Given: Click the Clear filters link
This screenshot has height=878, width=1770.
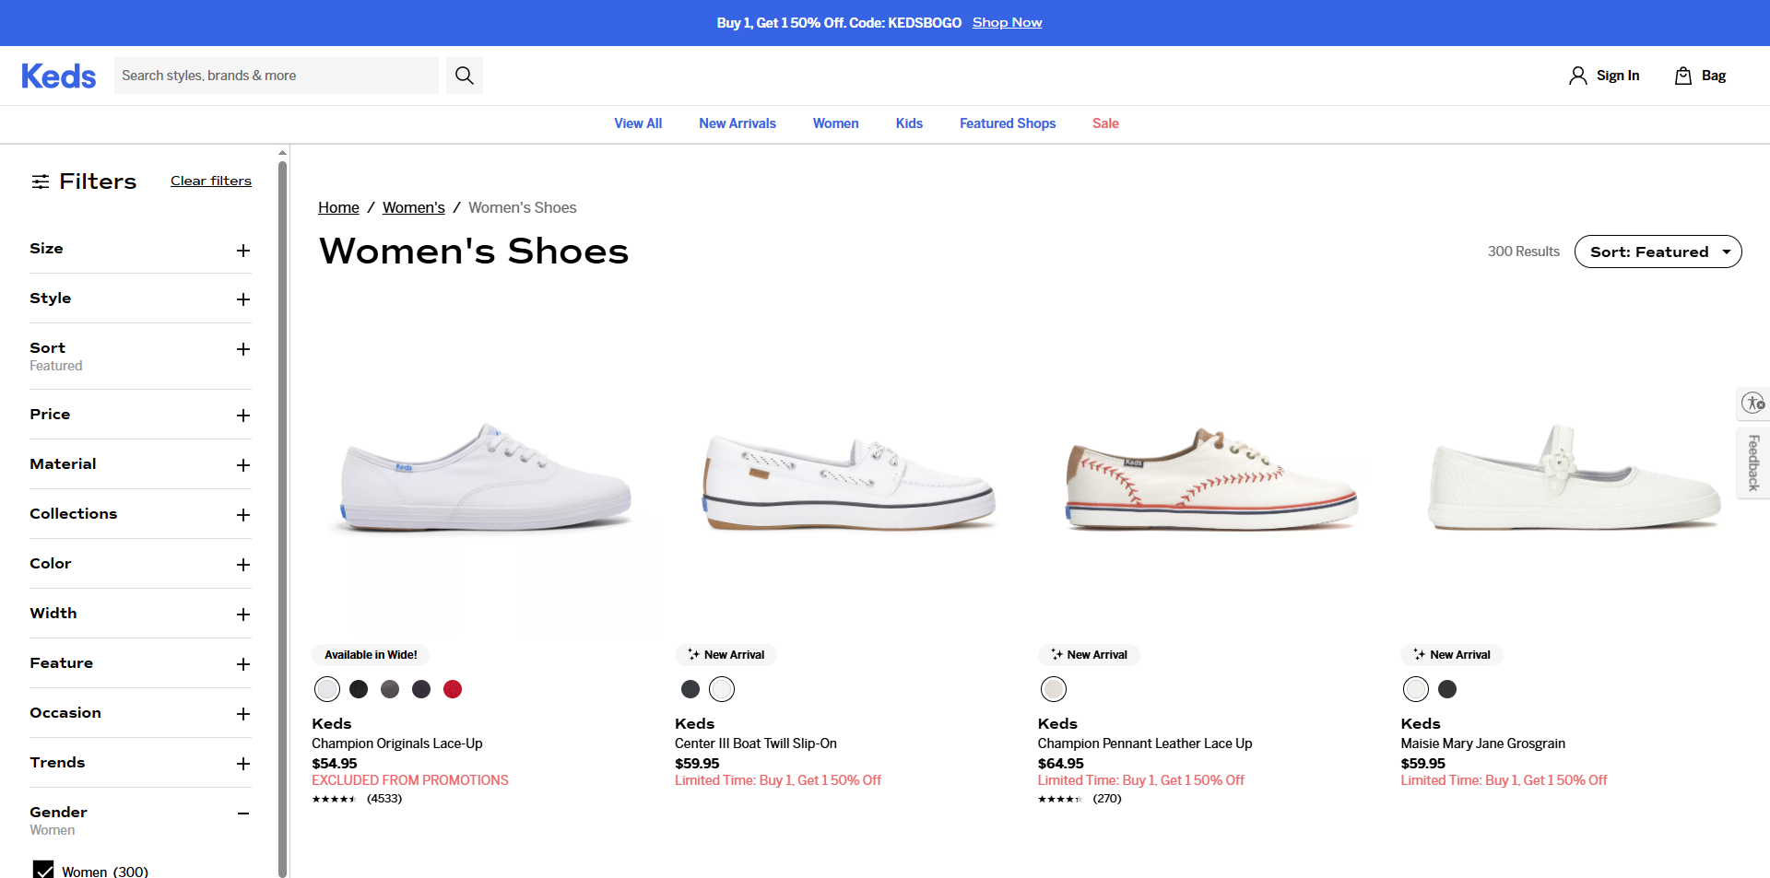Looking at the screenshot, I should tap(210, 181).
